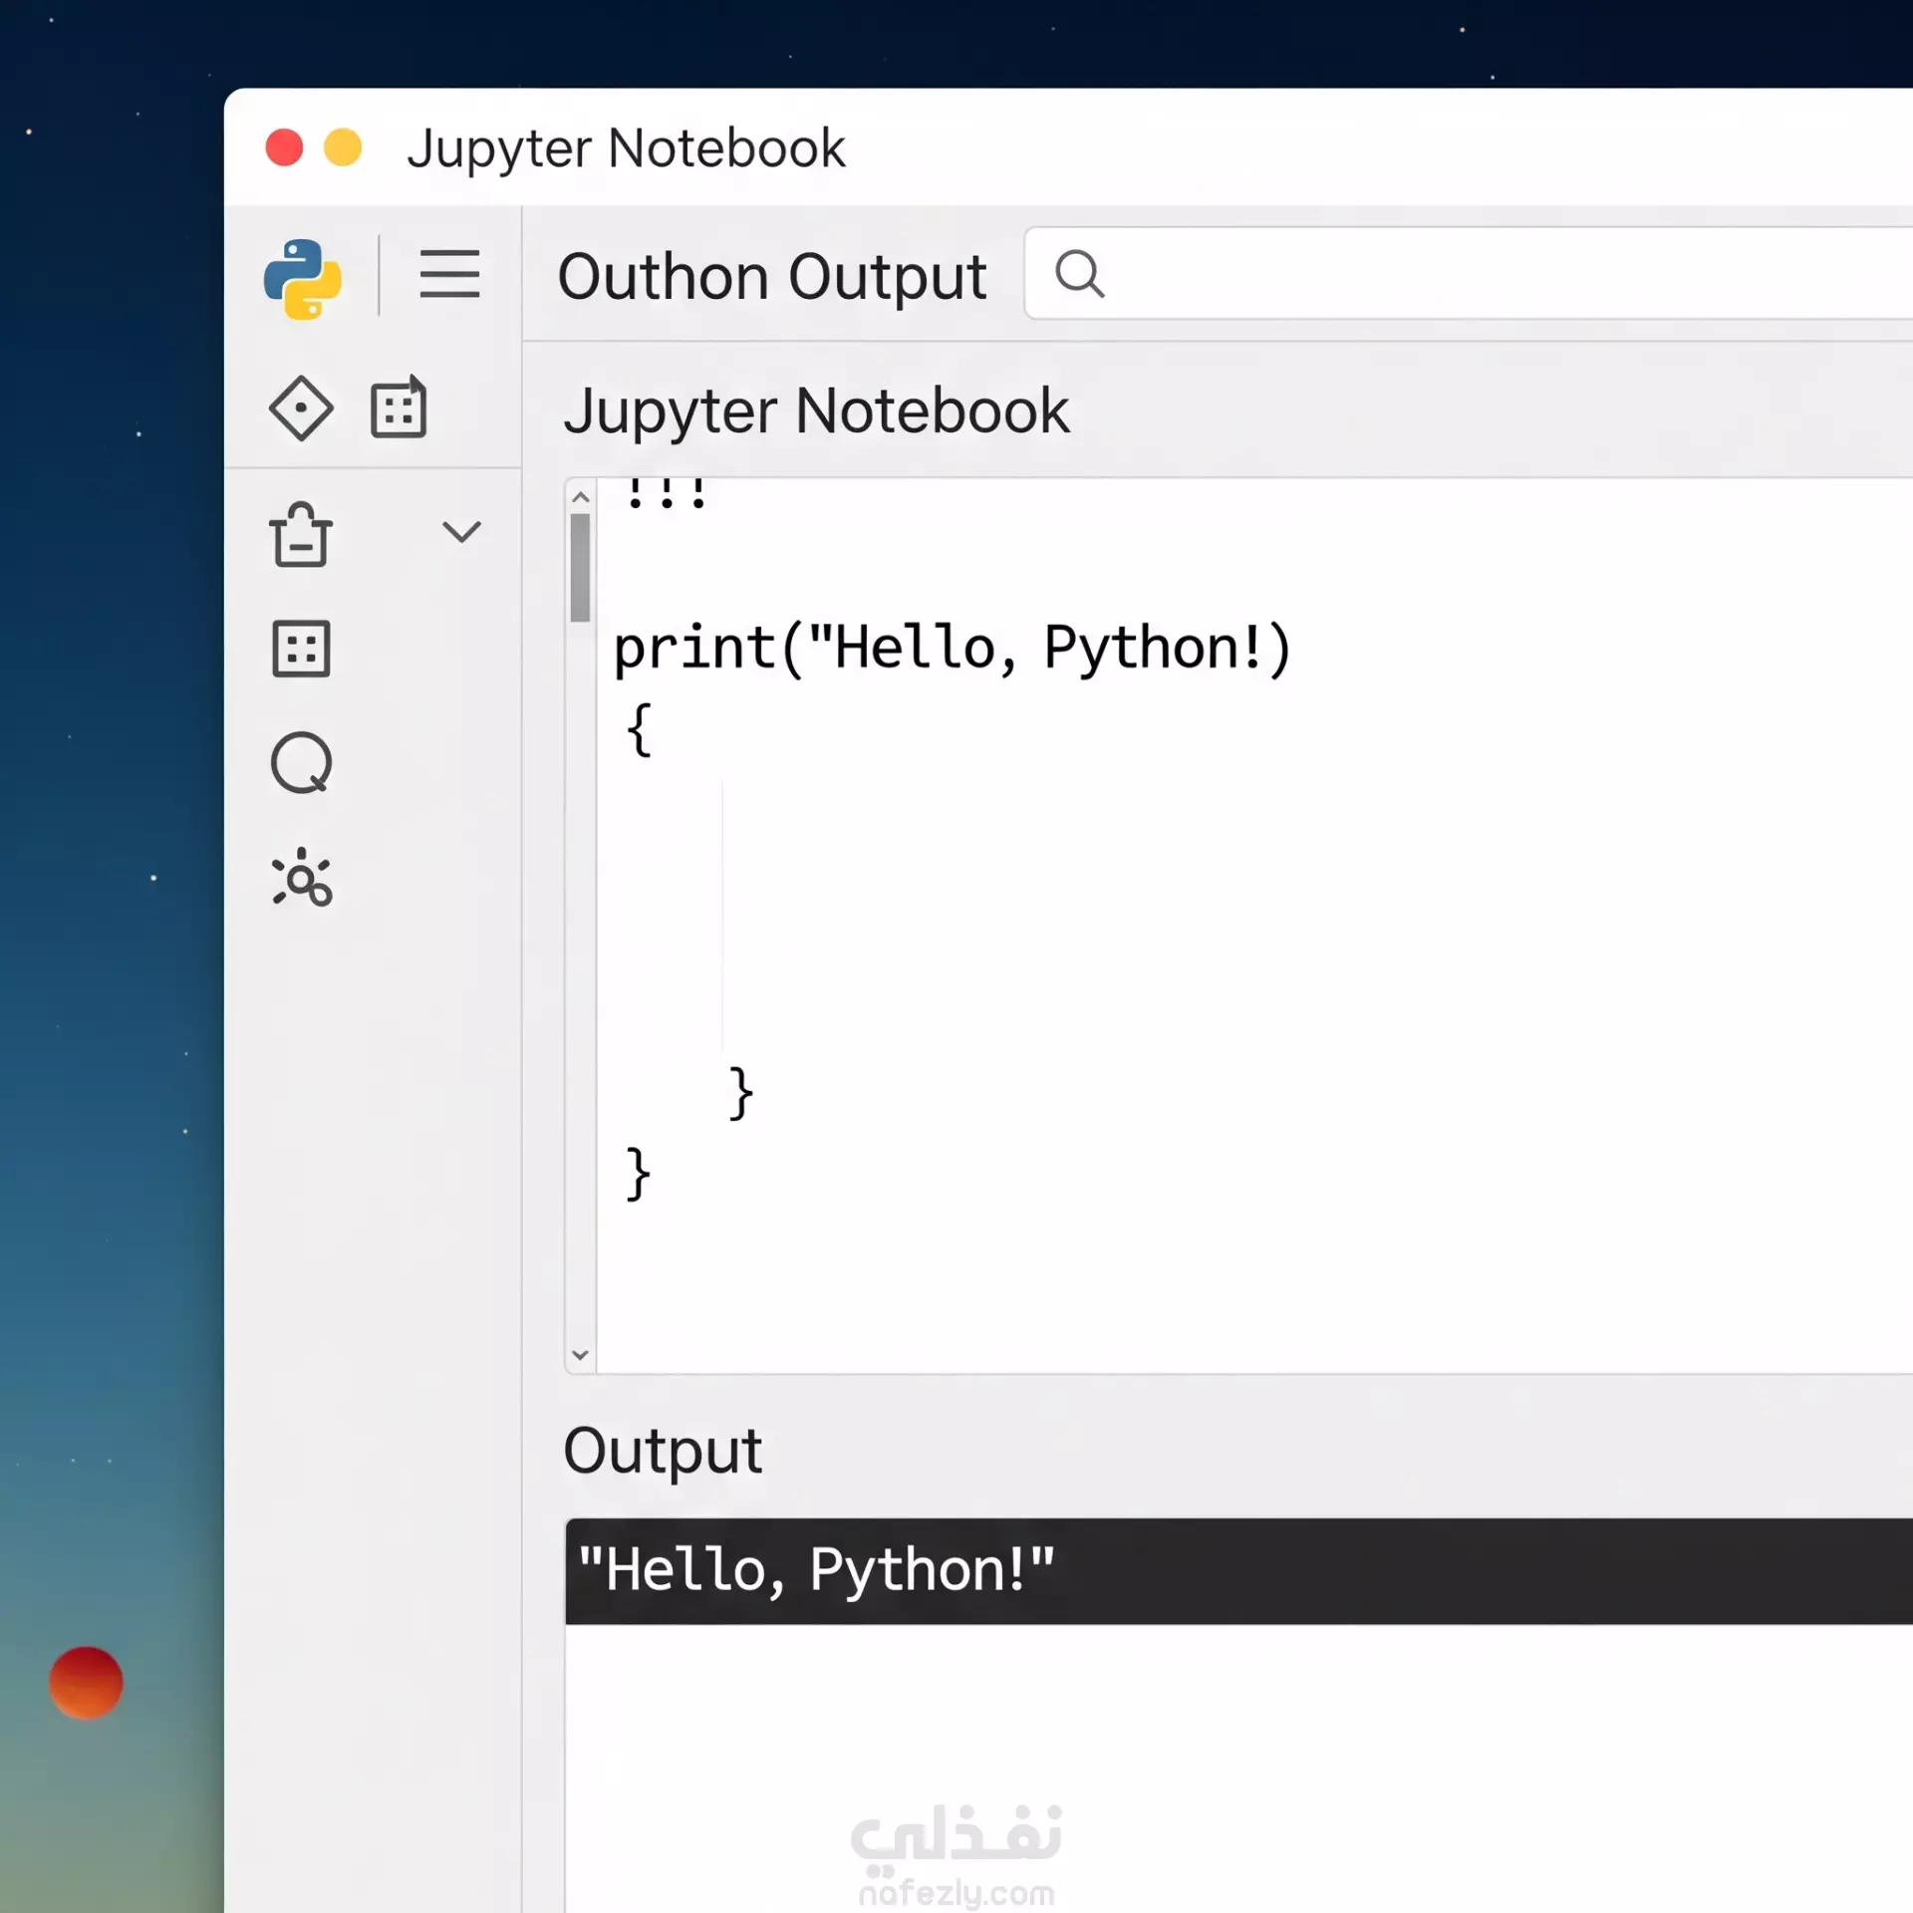Click the opening curly brace line
This screenshot has width=1913, height=1913.
pos(639,729)
